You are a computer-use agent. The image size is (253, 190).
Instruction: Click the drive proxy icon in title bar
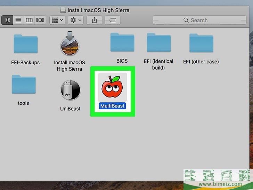coord(63,10)
